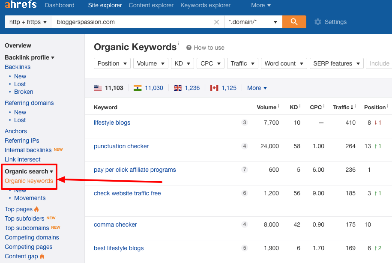Open the CPC filter dropdown
The height and width of the screenshot is (263, 392).
tap(210, 63)
